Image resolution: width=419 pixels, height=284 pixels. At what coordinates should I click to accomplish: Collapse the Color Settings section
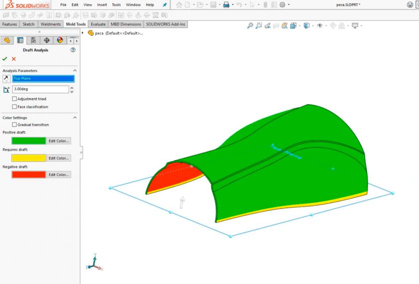pos(75,118)
